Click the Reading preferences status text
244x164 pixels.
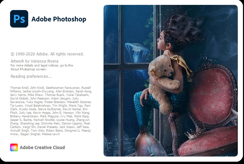[31, 76]
